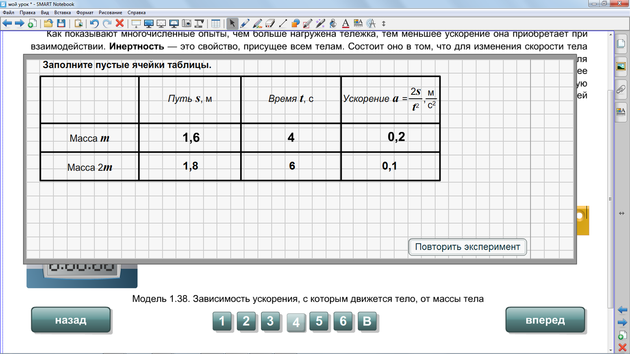
Task: Go to lesson step 1
Action: click(x=222, y=321)
